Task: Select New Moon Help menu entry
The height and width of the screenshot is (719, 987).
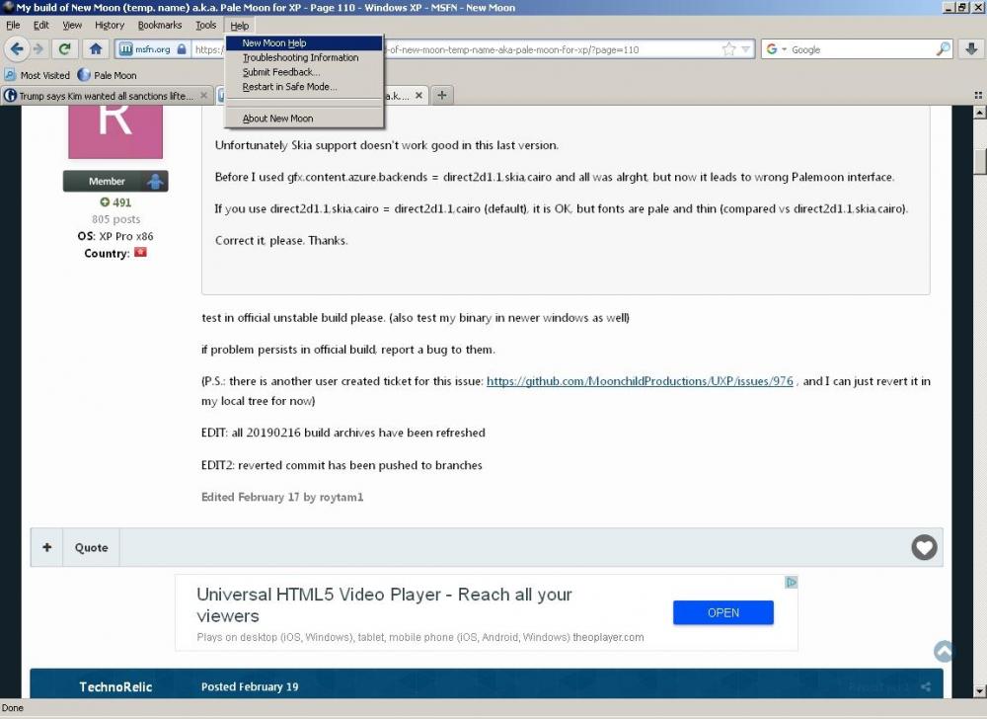Action: pos(303,42)
